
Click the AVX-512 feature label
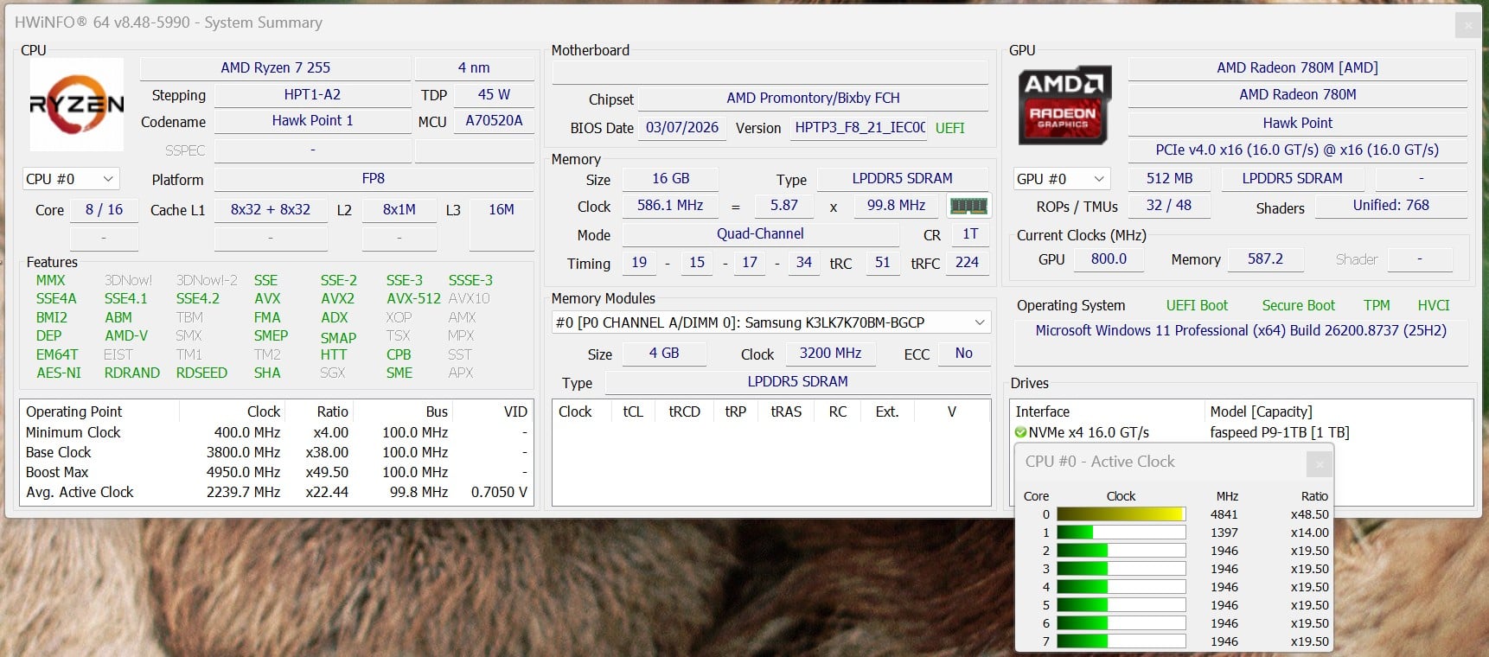coord(413,298)
